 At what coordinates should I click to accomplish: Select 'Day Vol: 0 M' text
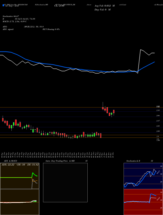102,9
